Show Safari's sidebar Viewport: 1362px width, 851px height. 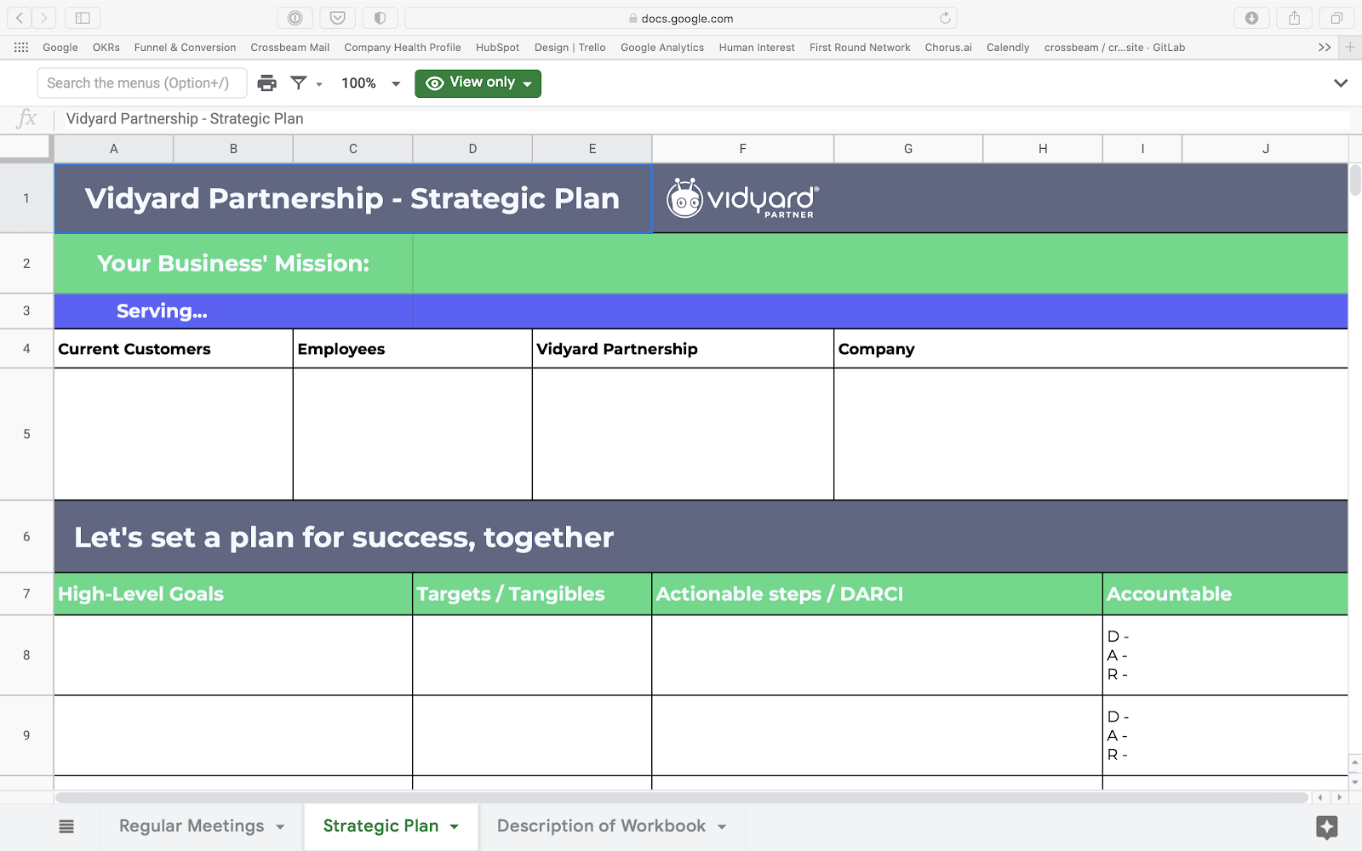(83, 18)
